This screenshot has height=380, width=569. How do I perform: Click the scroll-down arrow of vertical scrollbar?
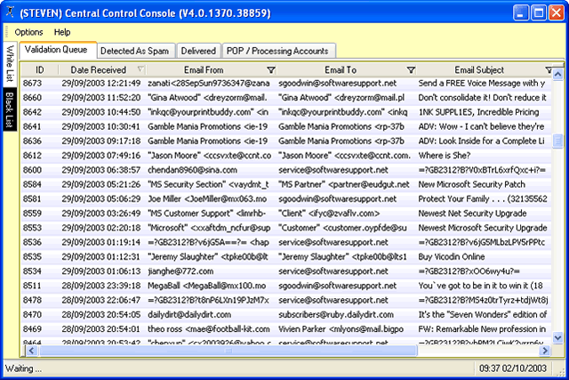(x=557, y=338)
